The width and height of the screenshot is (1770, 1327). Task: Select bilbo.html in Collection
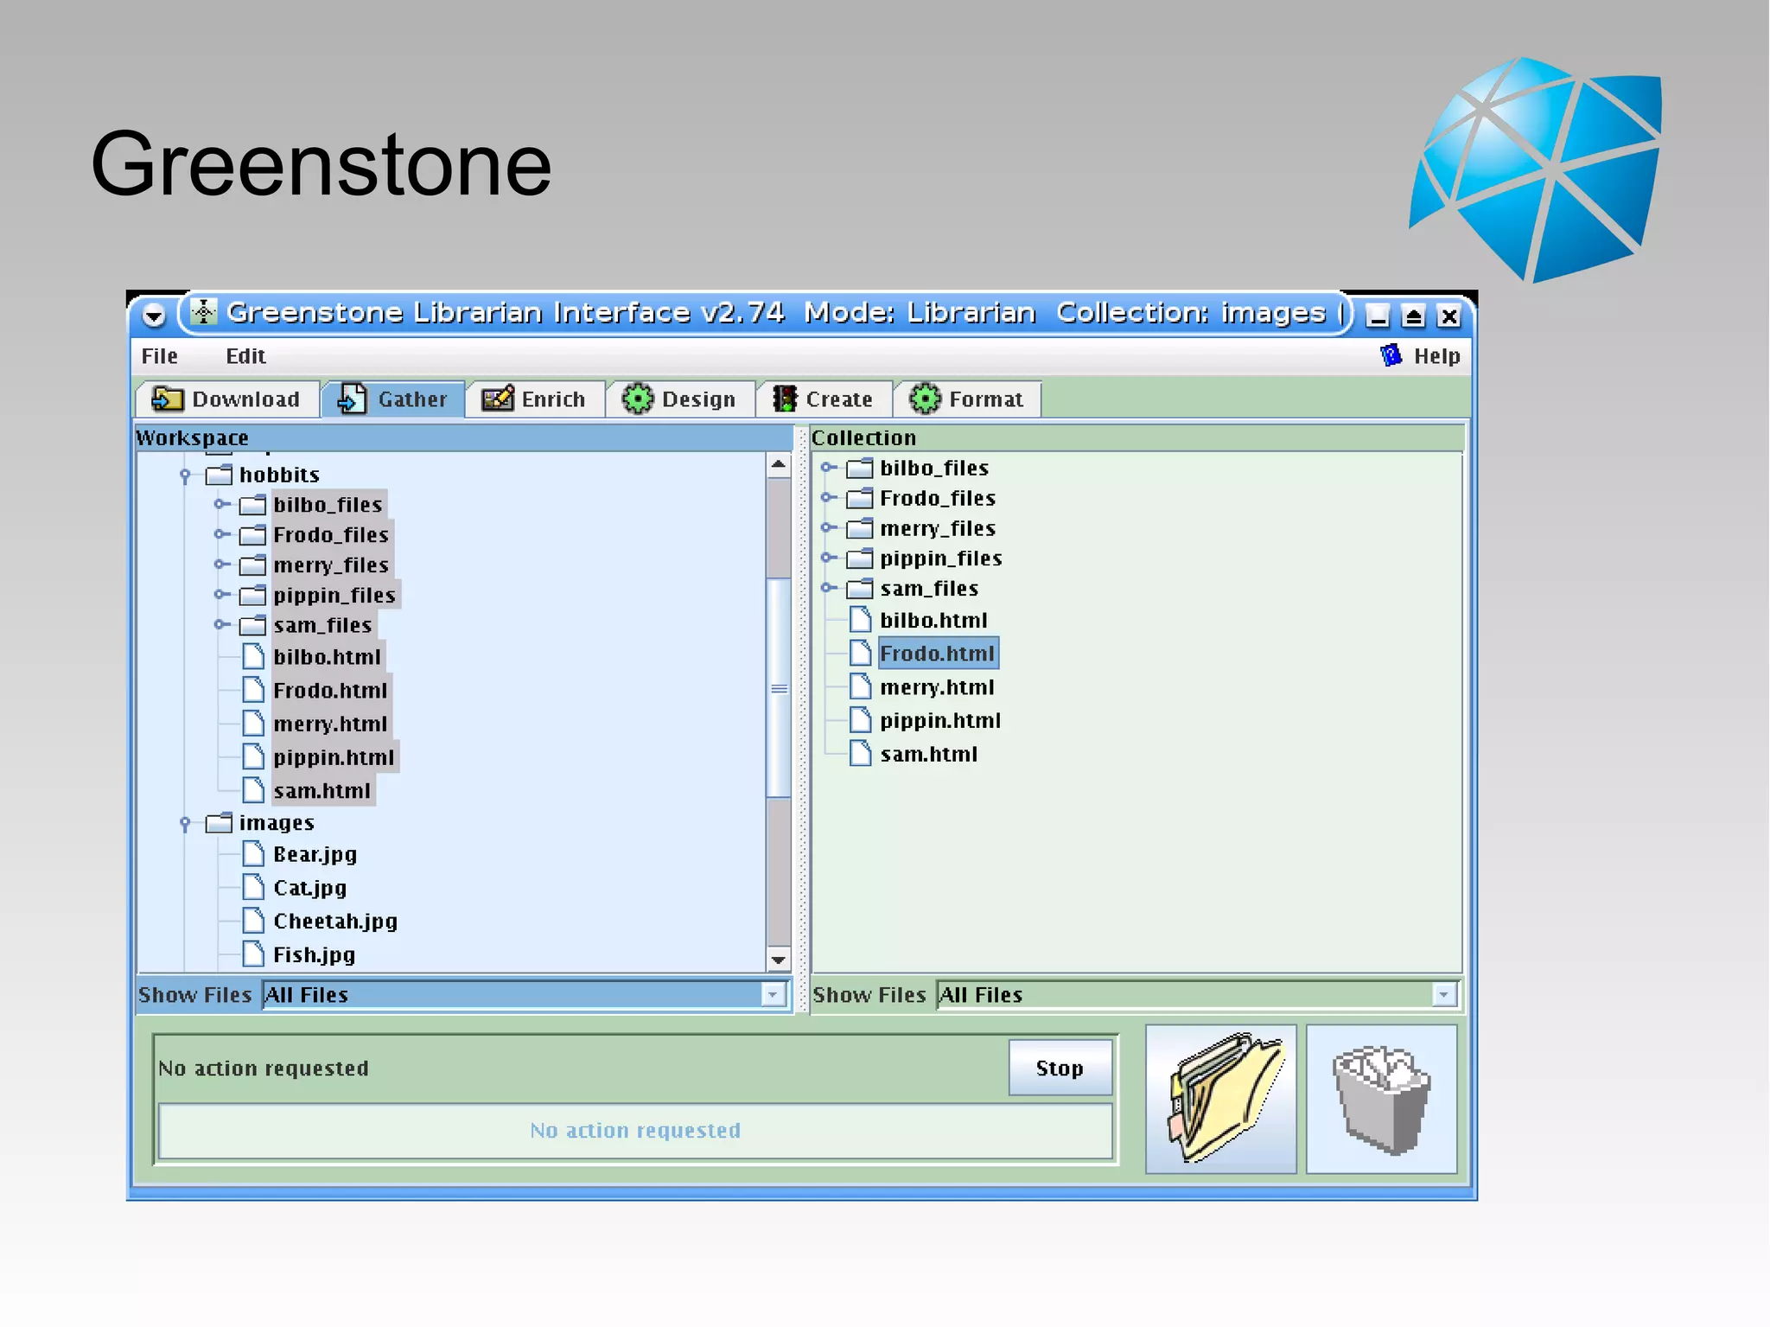(x=933, y=621)
